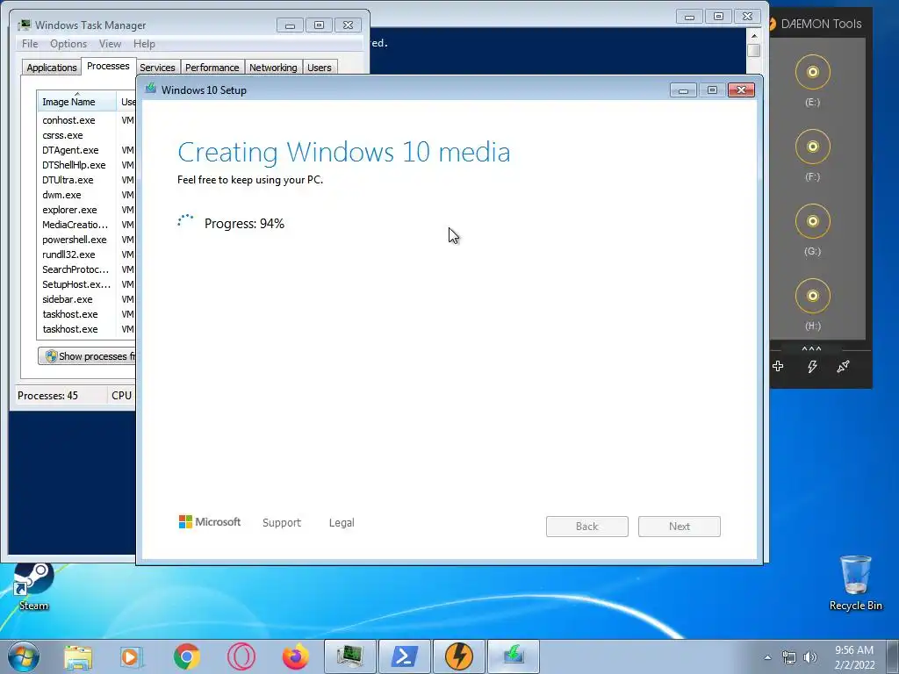Viewport: 899px width, 674px height.
Task: Select SearchProtoc... process row
Action: click(x=86, y=269)
